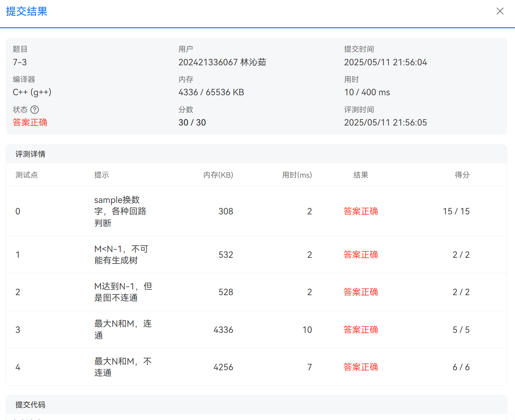This screenshot has height=420, width=515.
Task: Click the help icon beside 状态
Action: point(35,110)
